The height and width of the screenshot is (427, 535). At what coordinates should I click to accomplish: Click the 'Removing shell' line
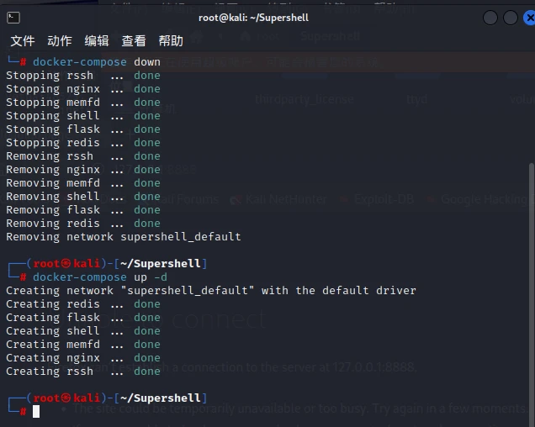click(x=83, y=197)
